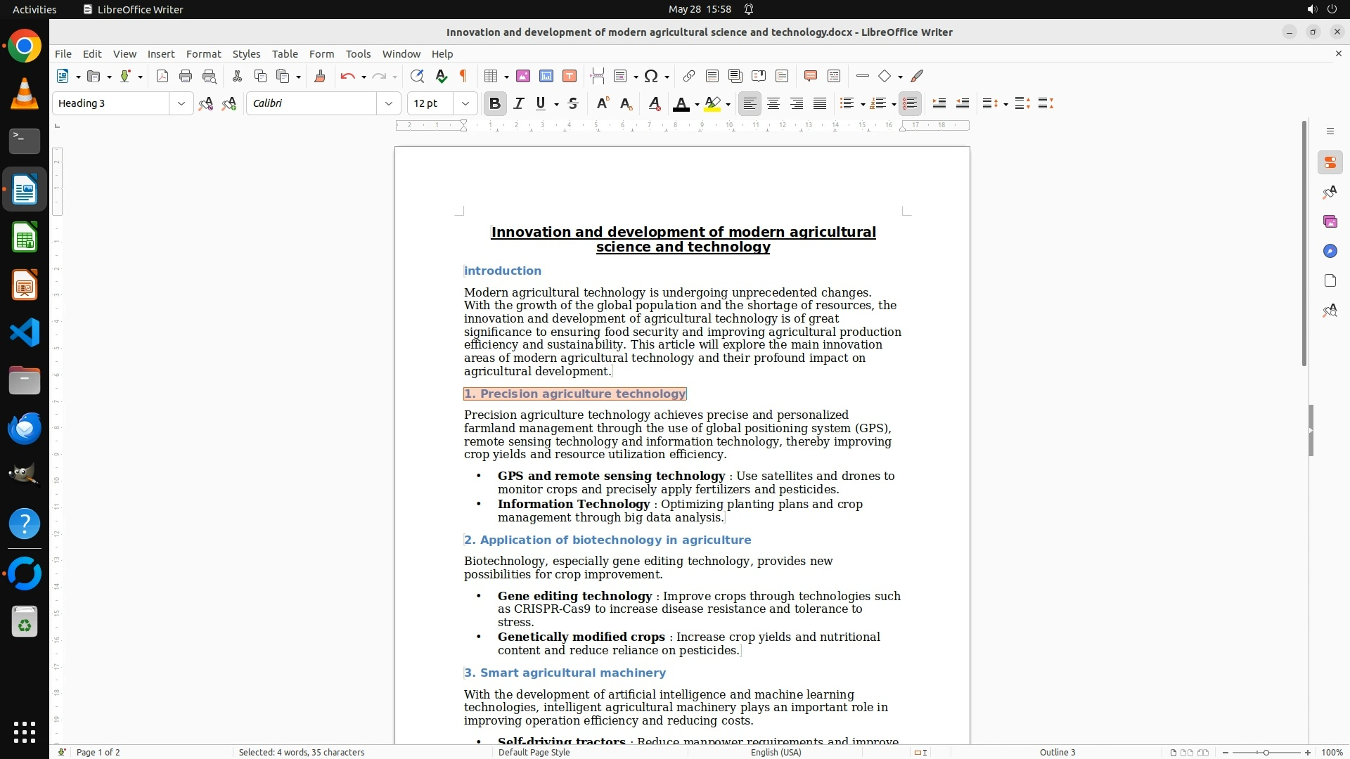Viewport: 1350px width, 759px height.
Task: Toggle Italic formatting
Action: (519, 103)
